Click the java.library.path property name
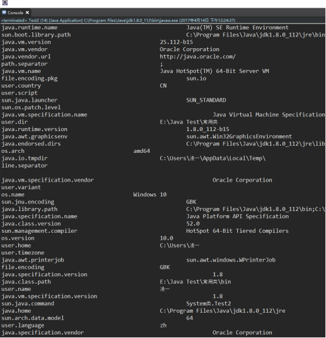 pos(29,209)
